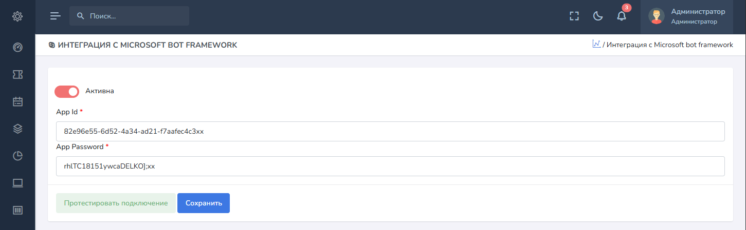Toggle the hamburger menu to collapse sidebar
This screenshot has height=230, width=746.
tap(56, 16)
